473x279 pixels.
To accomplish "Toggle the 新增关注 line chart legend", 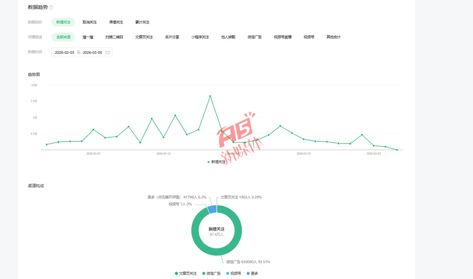I will pyautogui.click(x=216, y=162).
